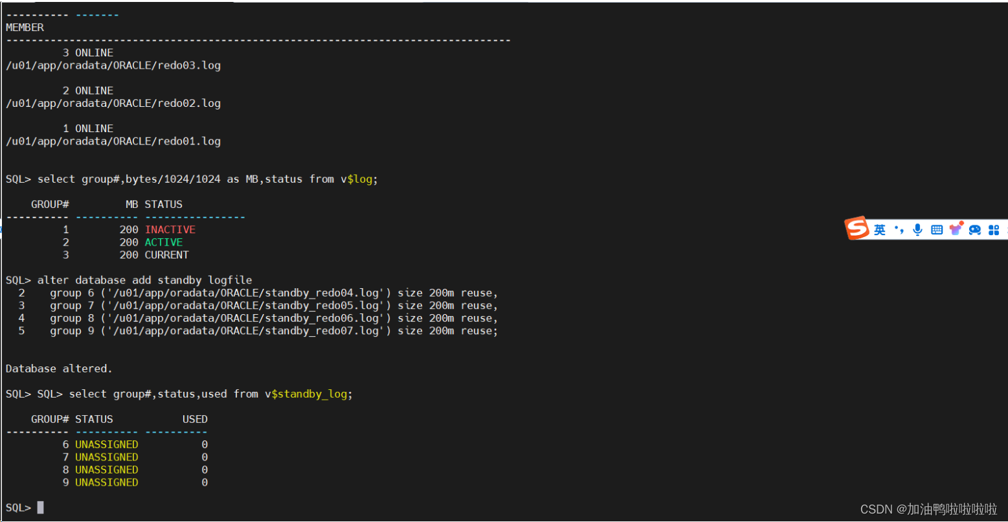Click the CURRENT status value
1008x522 pixels.
(166, 255)
